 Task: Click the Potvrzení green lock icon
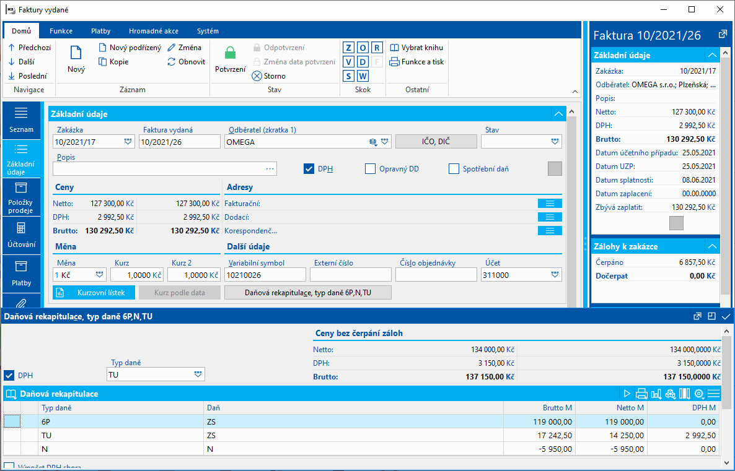[230, 53]
